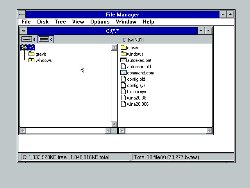Select himem.sys file name
The width and height of the screenshot is (250, 188).
coord(136,92)
